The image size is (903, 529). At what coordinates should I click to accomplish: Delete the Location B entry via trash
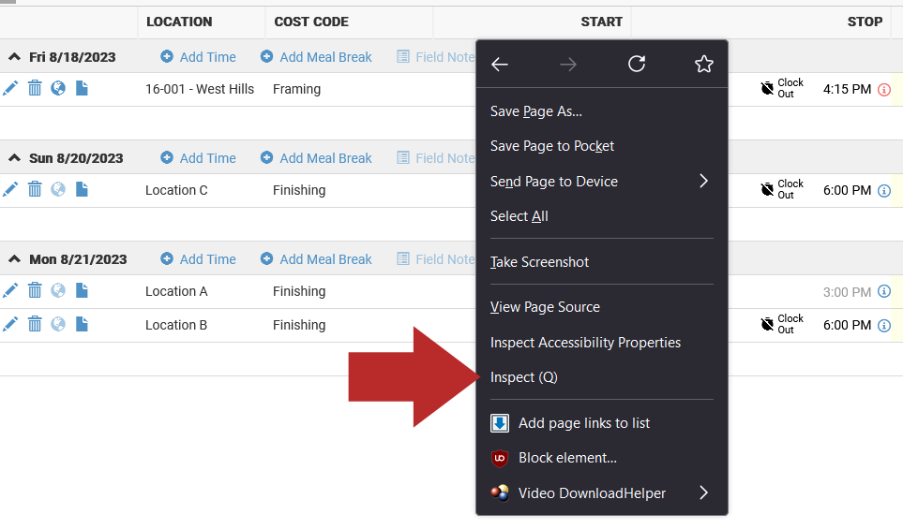pyautogui.click(x=35, y=324)
